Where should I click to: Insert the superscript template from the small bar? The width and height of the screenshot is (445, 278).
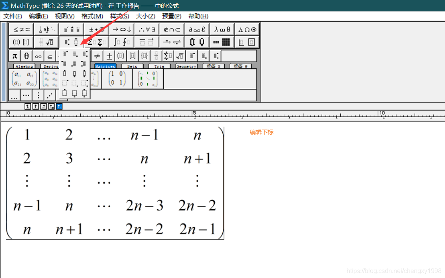[192, 56]
